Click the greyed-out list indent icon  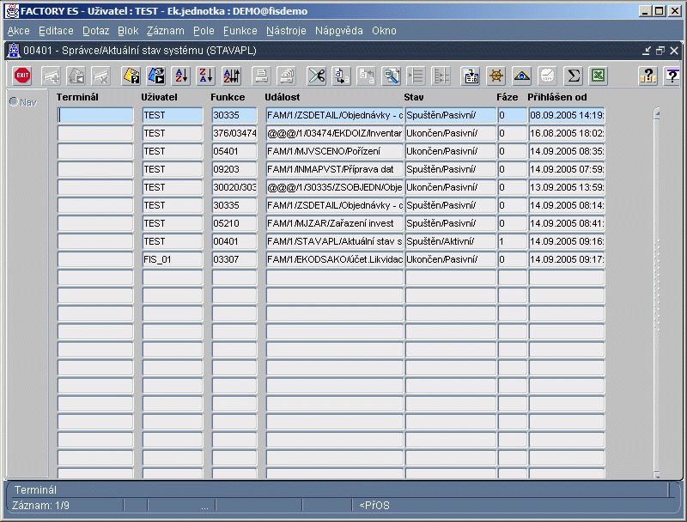tap(416, 76)
